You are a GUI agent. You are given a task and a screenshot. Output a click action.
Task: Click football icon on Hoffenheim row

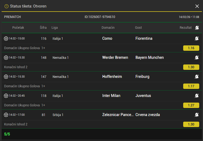[x=6, y=77]
